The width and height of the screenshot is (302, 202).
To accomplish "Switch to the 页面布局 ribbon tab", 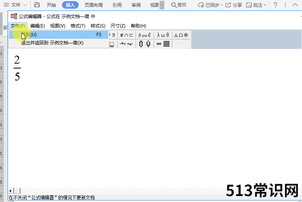I will tap(94, 5).
